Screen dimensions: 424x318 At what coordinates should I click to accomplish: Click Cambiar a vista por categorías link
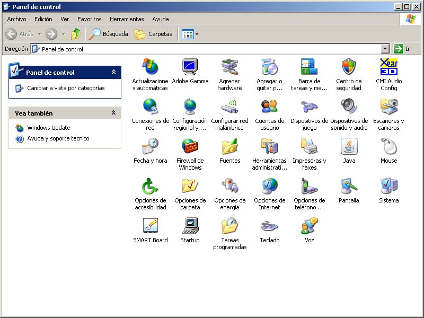pos(66,88)
